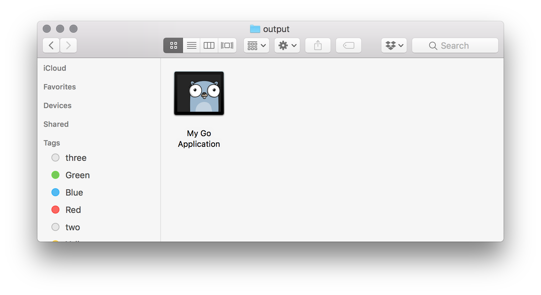
Task: Click the Dropbox toolbar icon
Action: (391, 45)
